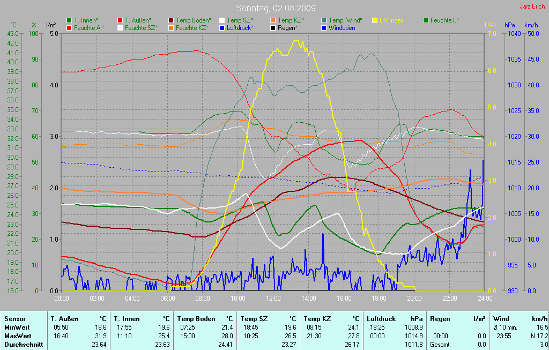Click the Luftdruck minimum value 1008.9

click(414, 327)
